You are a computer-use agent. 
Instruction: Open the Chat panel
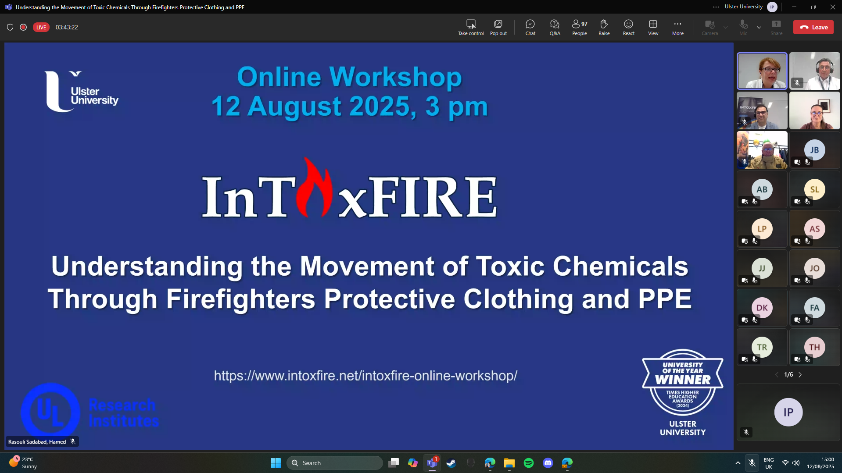point(530,27)
